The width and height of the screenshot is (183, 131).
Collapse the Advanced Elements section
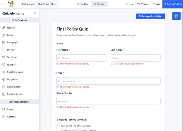click(x=19, y=102)
